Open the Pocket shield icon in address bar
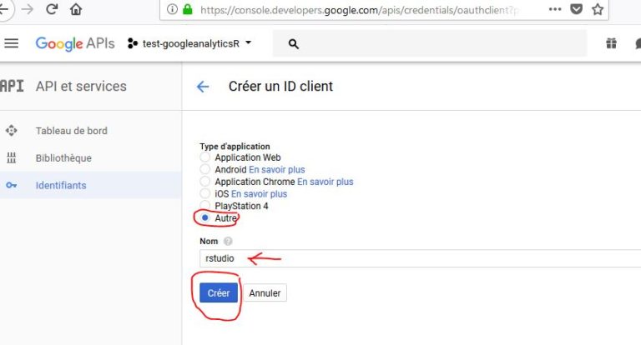This screenshot has width=641, height=345. pyautogui.click(x=577, y=9)
